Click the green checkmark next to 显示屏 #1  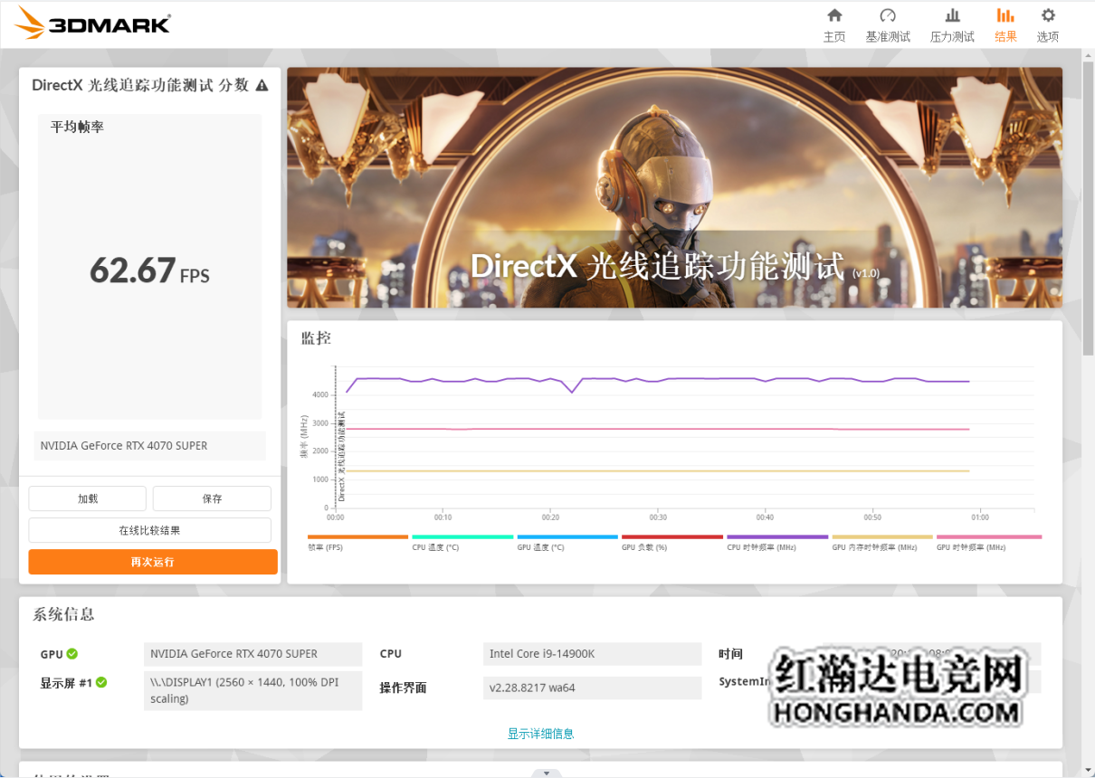click(101, 682)
